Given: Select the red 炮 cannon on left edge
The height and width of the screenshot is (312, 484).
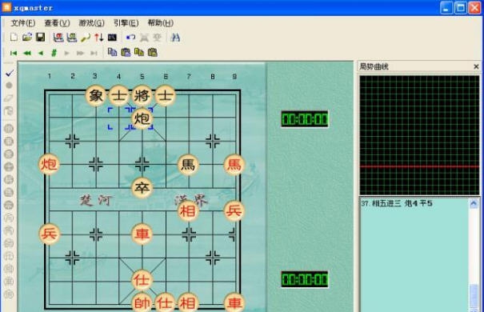Looking at the screenshot, I should tap(49, 164).
